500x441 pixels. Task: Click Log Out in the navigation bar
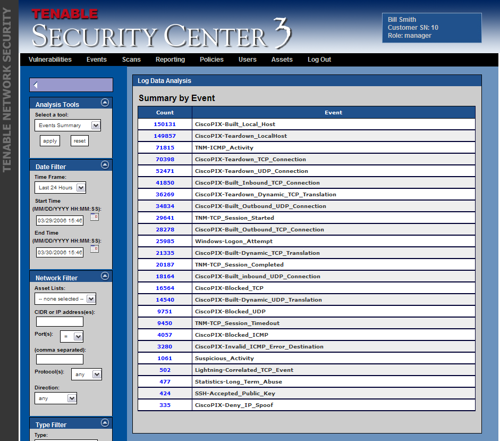319,60
